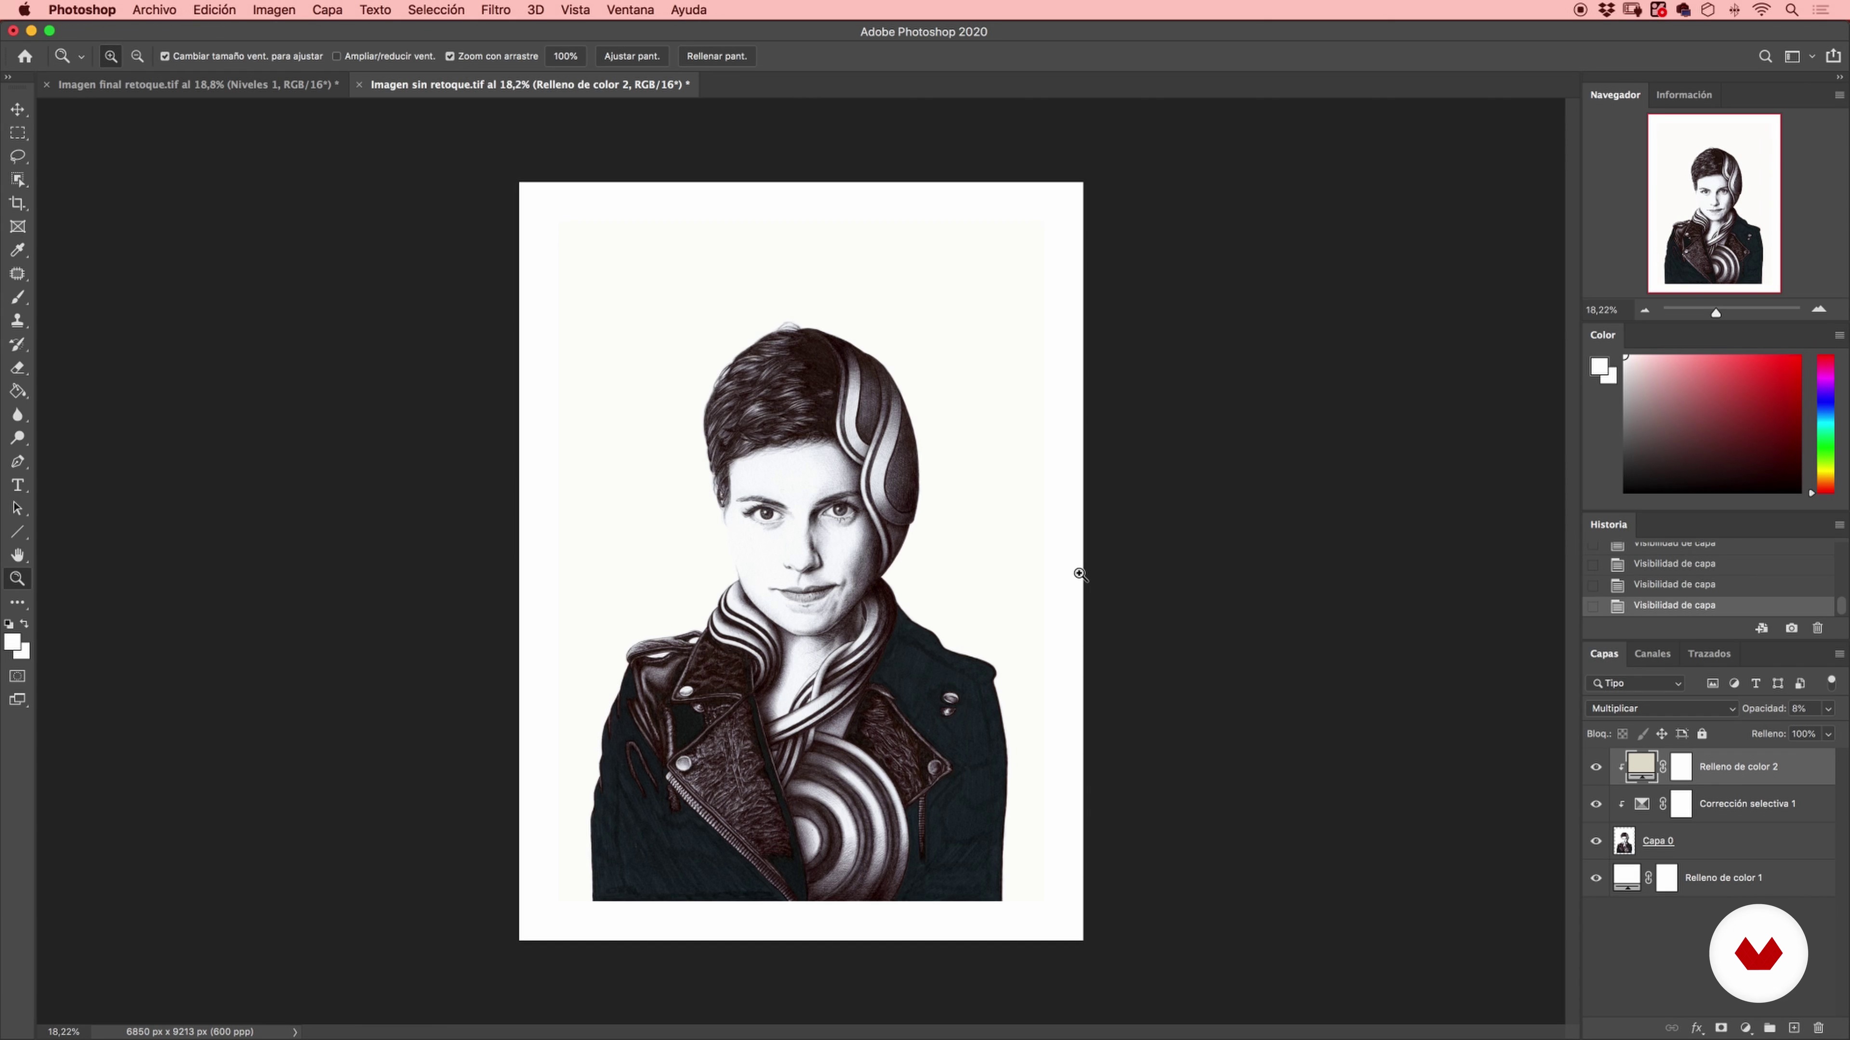
Task: Click the Capa 0 layer name
Action: [1657, 841]
